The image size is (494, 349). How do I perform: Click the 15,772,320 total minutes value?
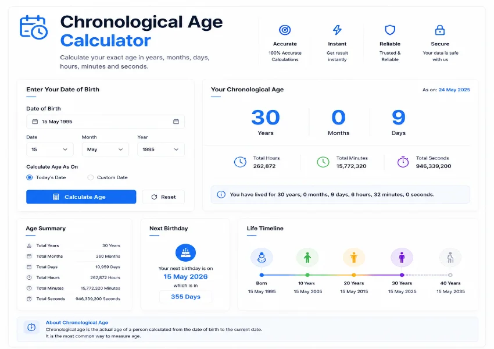[351, 166]
